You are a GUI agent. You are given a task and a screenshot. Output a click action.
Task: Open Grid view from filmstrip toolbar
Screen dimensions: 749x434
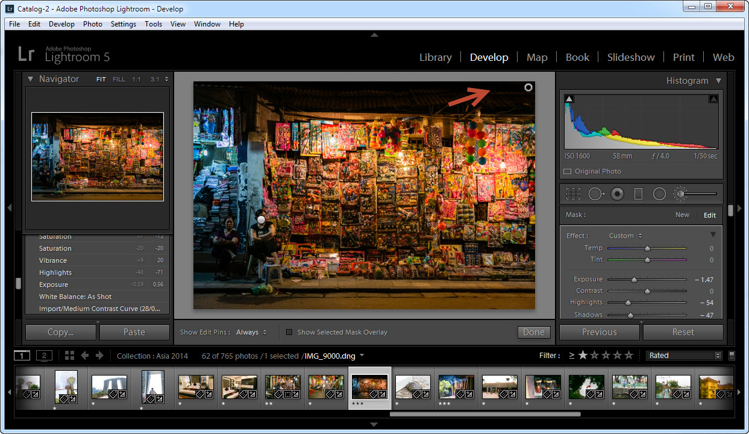point(69,356)
